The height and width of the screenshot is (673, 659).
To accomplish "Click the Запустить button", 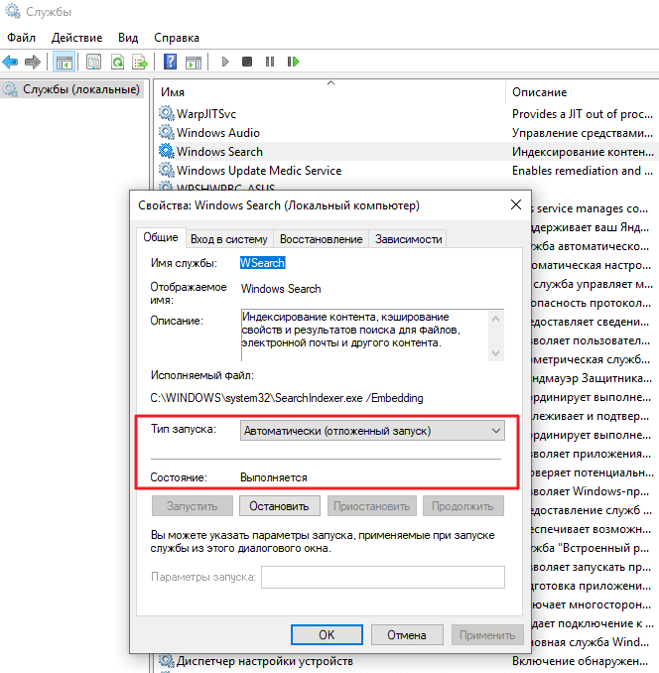I will tap(193, 506).
